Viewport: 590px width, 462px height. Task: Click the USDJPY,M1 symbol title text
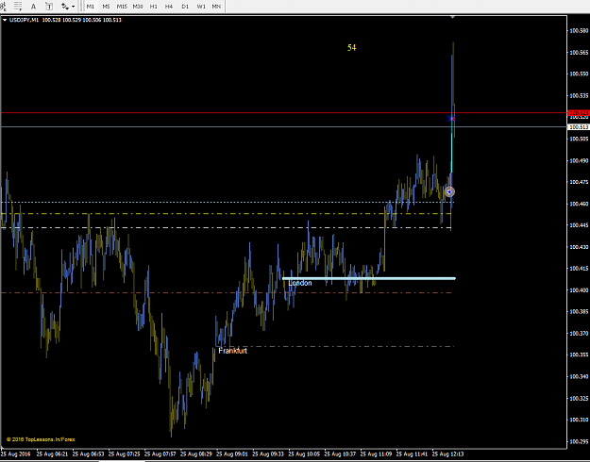24,20
